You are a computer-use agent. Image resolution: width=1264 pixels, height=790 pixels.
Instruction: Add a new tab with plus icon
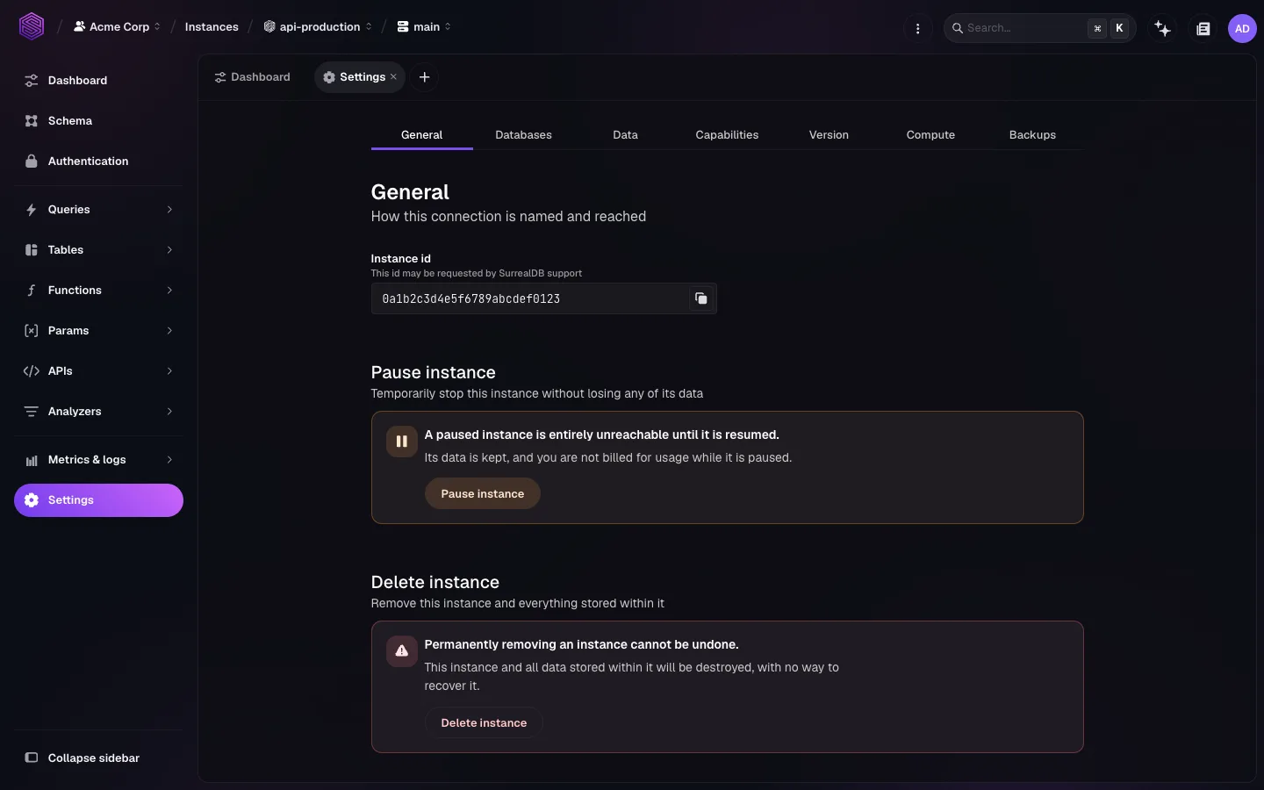(x=424, y=77)
